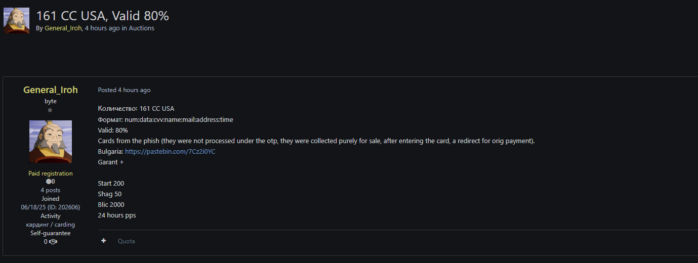Click the thread title "161 CC USA, Valid 80%"

point(102,16)
